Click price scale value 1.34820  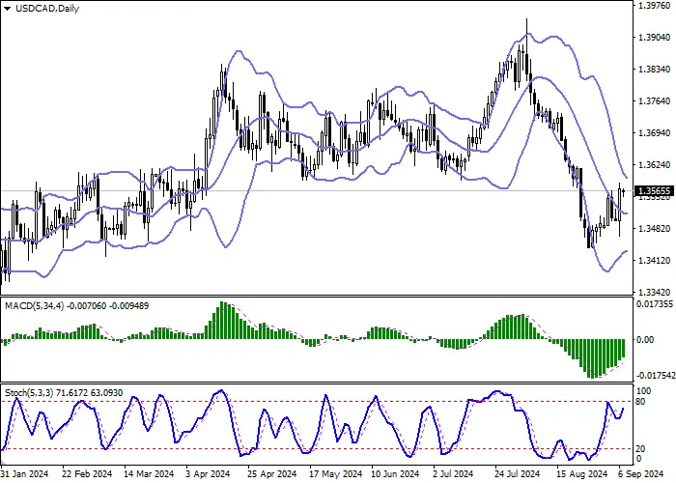coord(654,229)
